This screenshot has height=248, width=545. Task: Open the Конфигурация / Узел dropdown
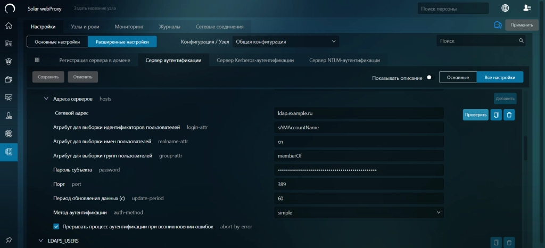point(285,42)
